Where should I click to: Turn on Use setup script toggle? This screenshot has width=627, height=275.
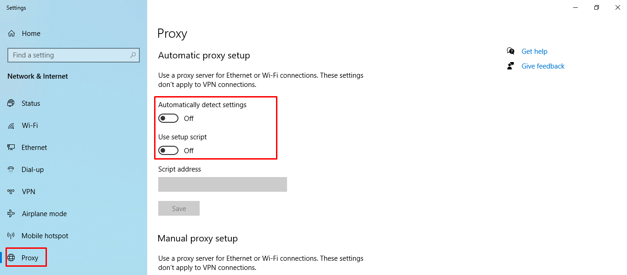pyautogui.click(x=168, y=151)
